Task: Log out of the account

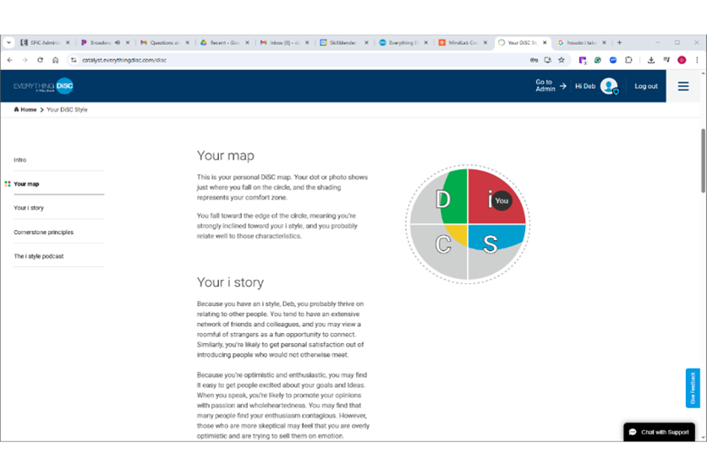Action: click(x=646, y=86)
